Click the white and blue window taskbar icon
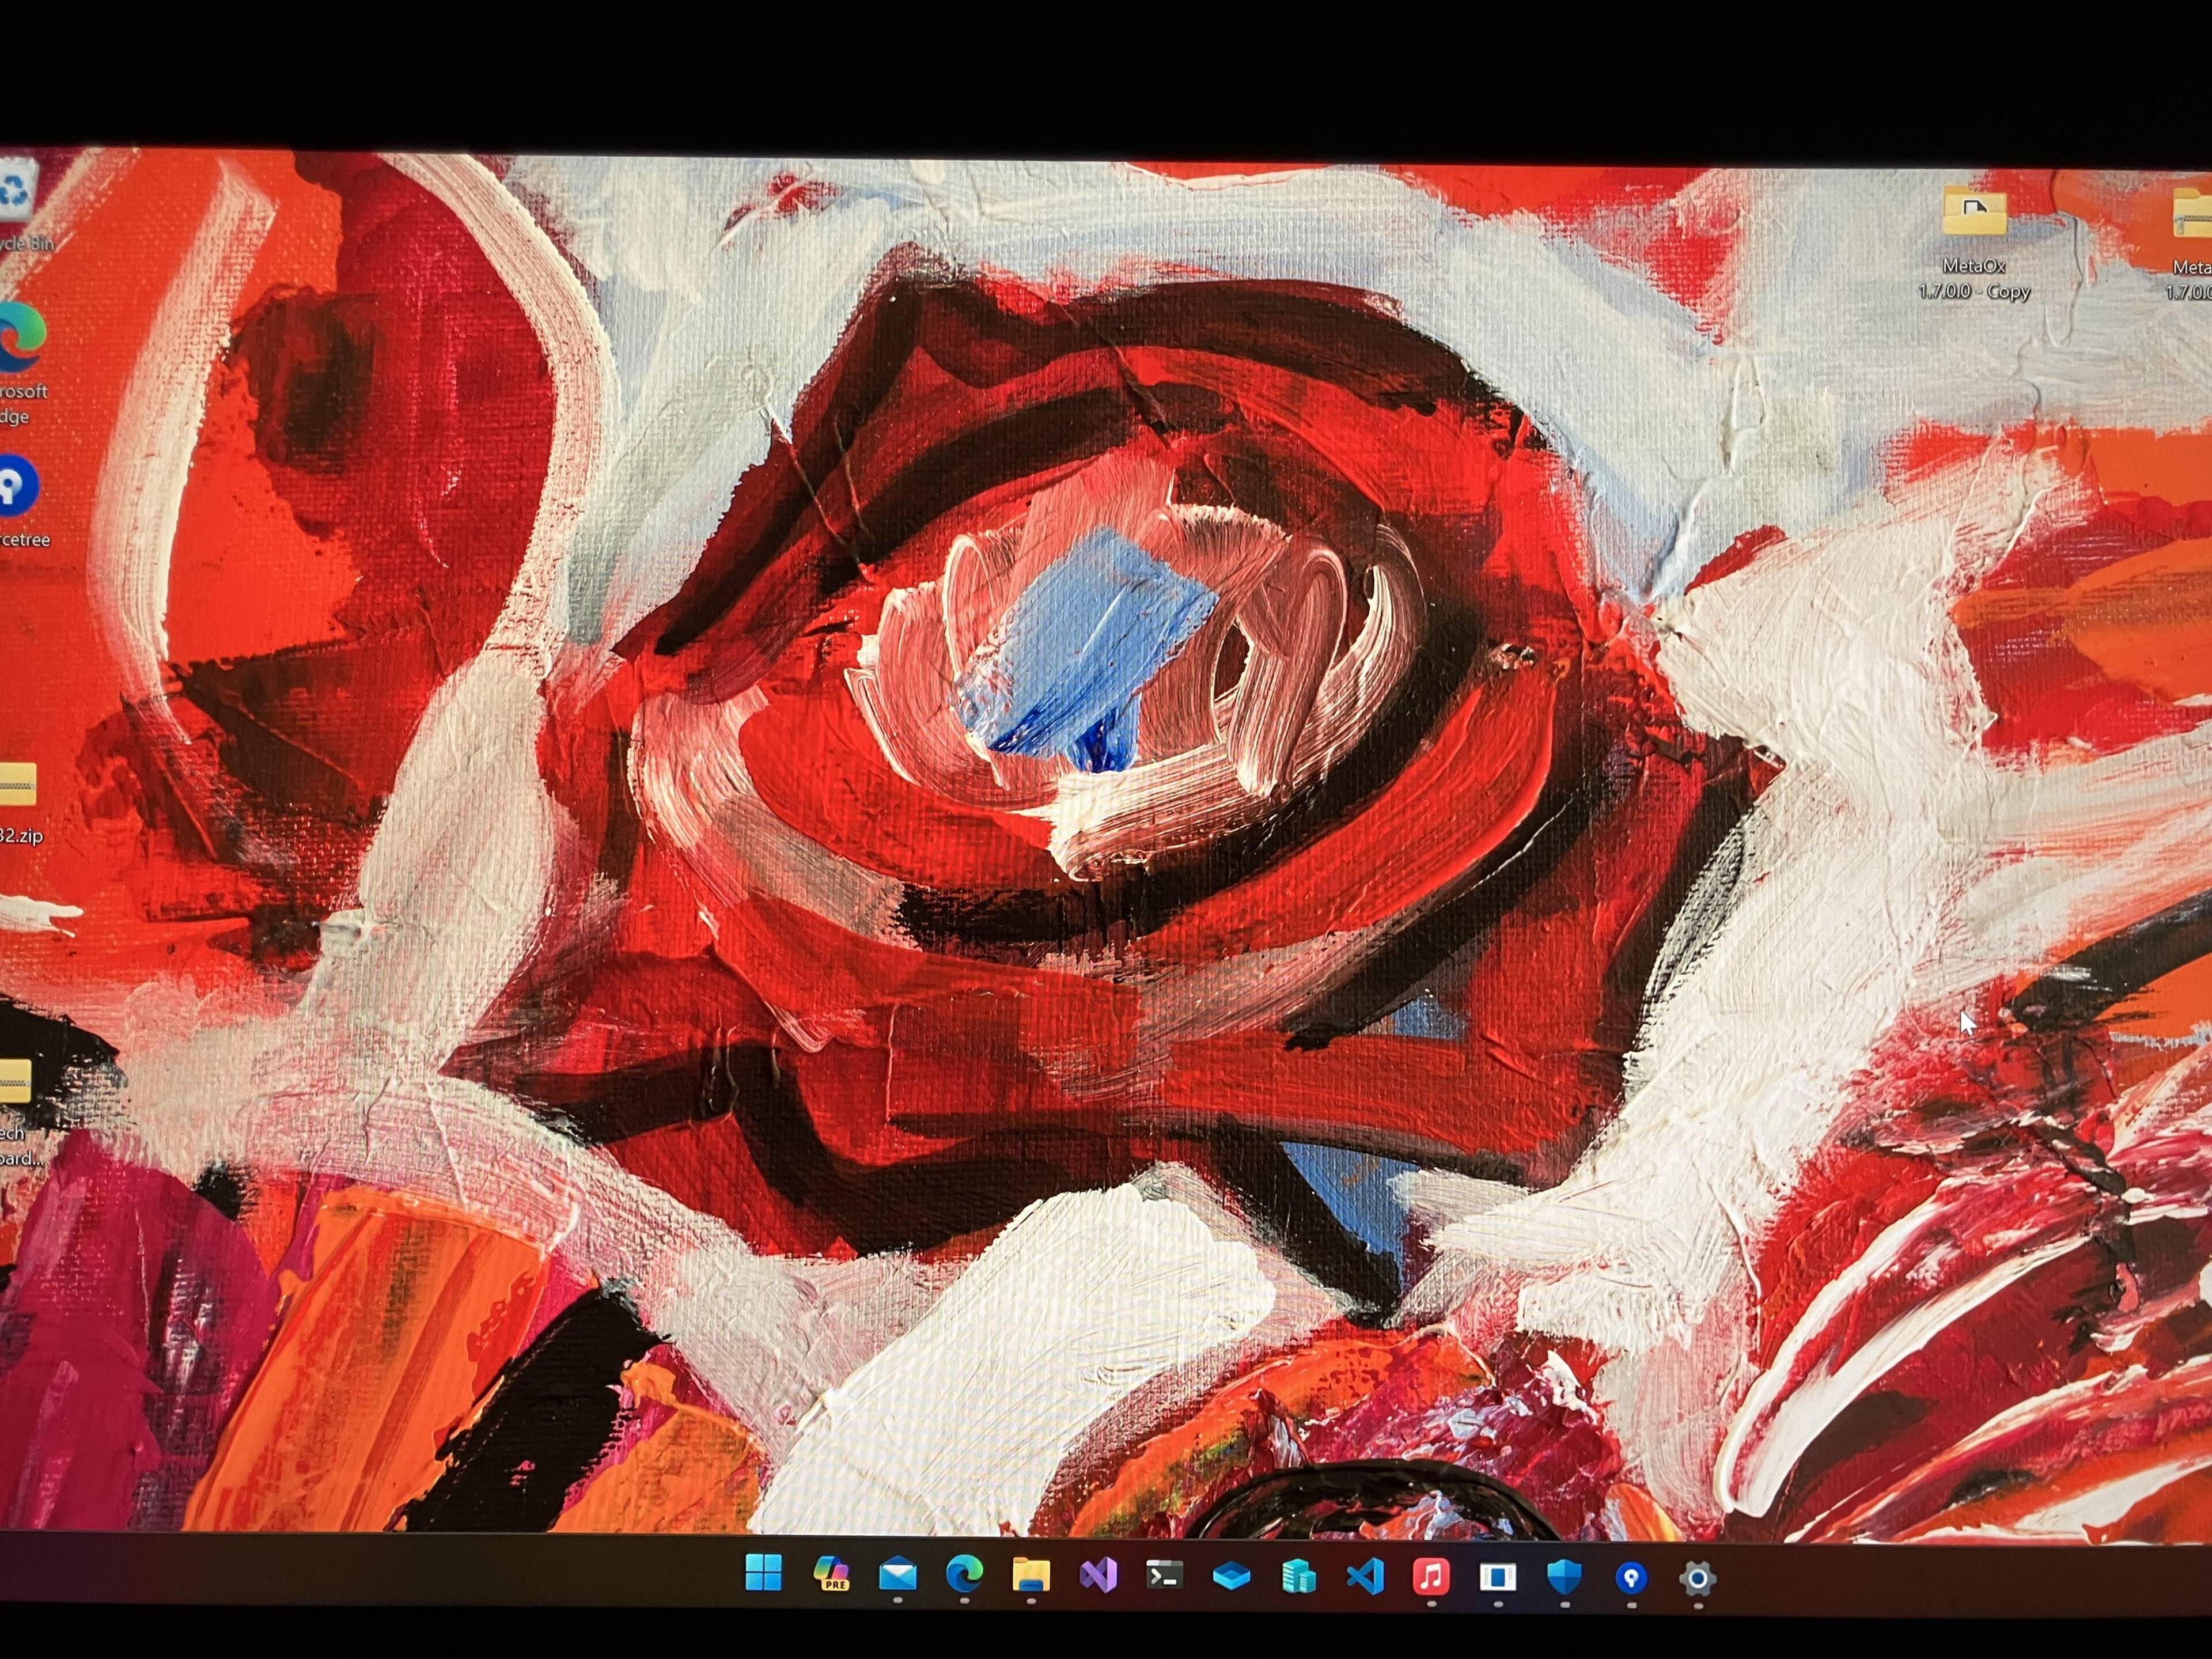The width and height of the screenshot is (2212, 1659). click(1497, 1577)
